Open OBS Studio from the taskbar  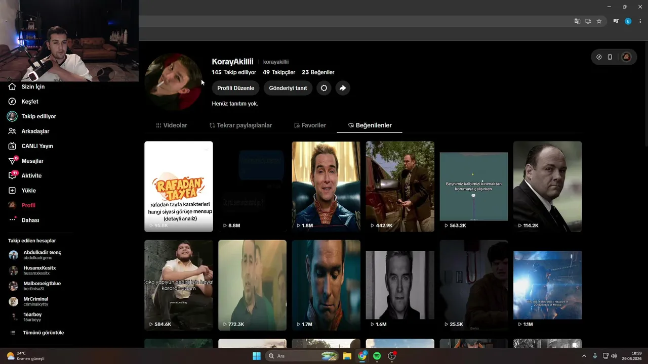392,356
